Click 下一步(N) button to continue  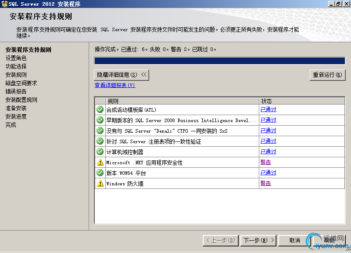[x=258, y=240]
